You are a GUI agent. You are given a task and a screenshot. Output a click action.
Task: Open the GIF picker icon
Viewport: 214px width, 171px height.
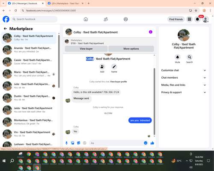(85, 143)
